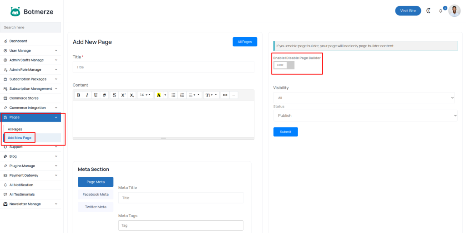The width and height of the screenshot is (466, 233).
Task: Click the Submit button
Action: point(285,132)
